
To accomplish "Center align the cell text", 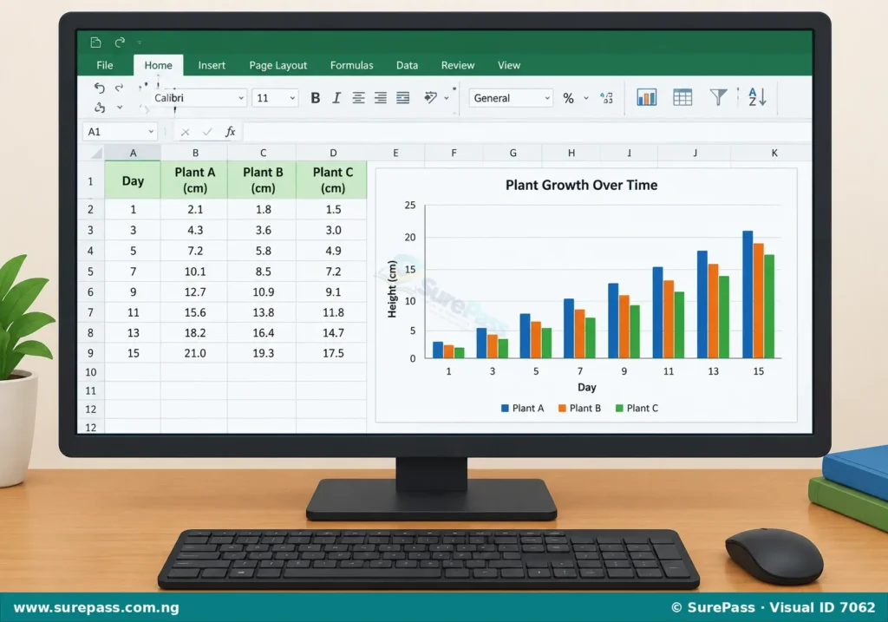I will [358, 98].
